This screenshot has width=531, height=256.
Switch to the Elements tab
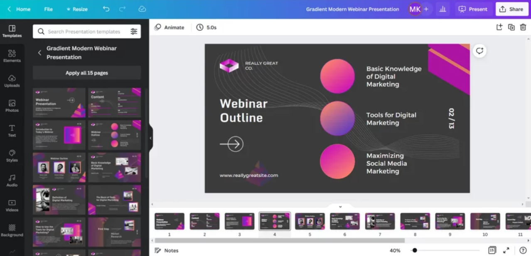(x=12, y=56)
